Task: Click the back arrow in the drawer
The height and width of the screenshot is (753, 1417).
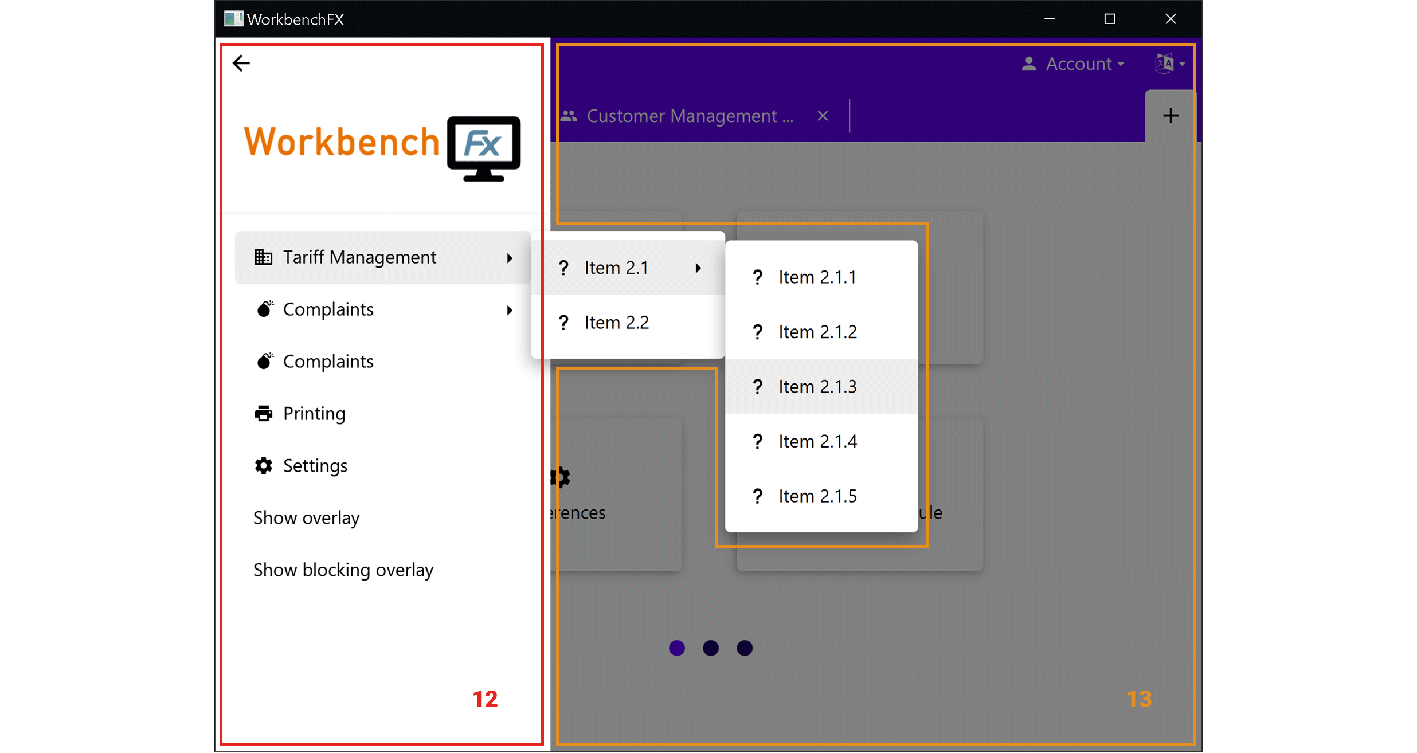Action: click(241, 63)
